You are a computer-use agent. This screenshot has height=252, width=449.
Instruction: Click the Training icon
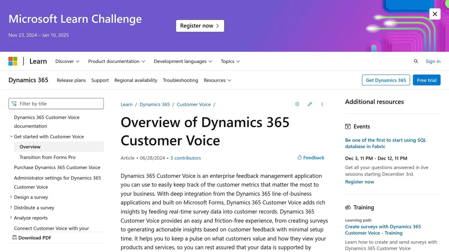(x=348, y=207)
